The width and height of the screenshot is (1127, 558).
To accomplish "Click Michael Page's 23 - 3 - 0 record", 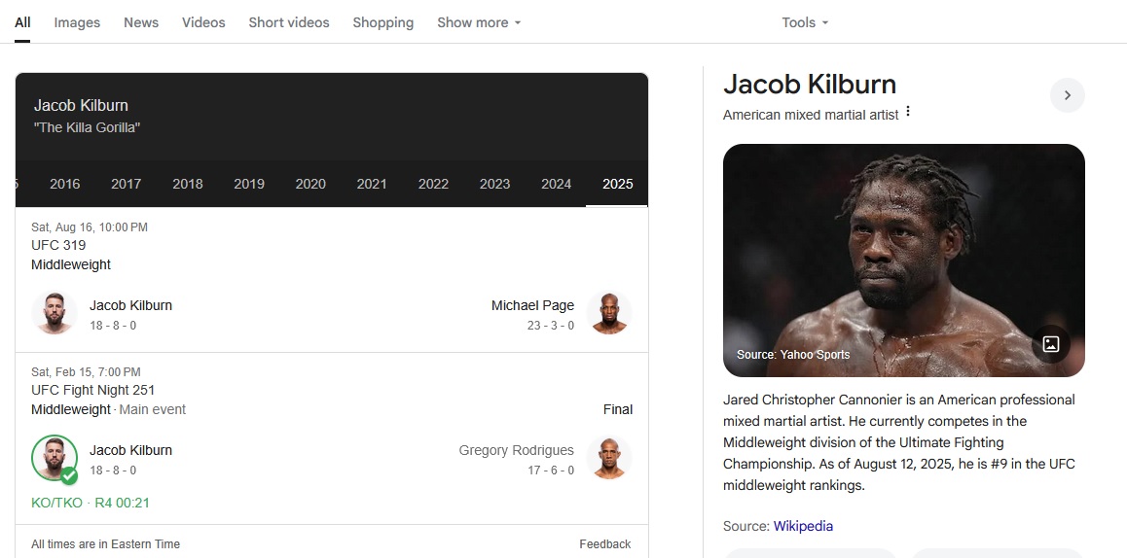I will [551, 326].
